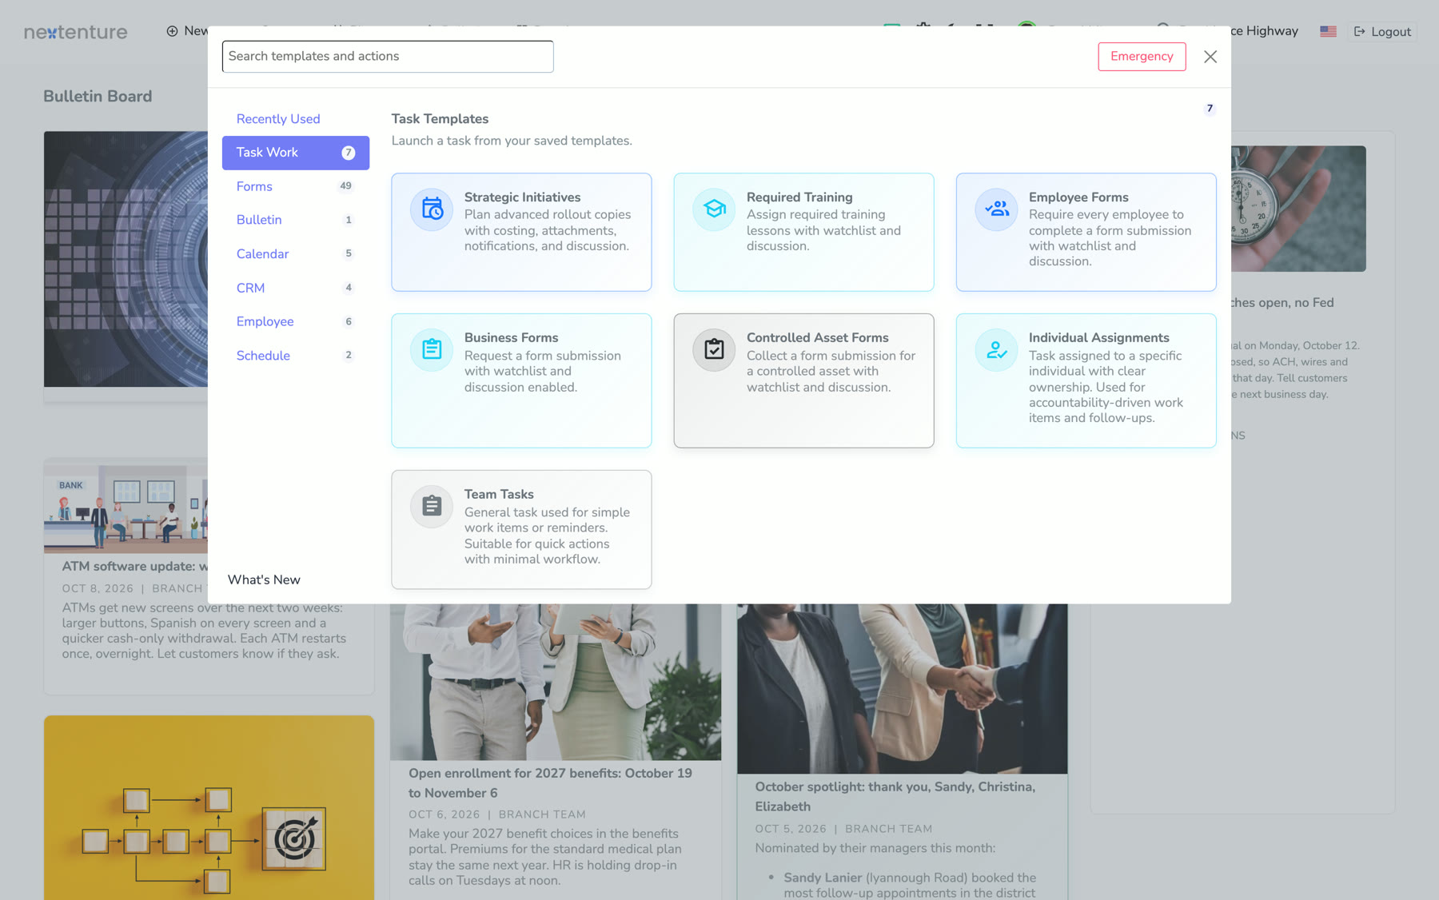Open the What's New link
The image size is (1439, 900).
tap(264, 579)
